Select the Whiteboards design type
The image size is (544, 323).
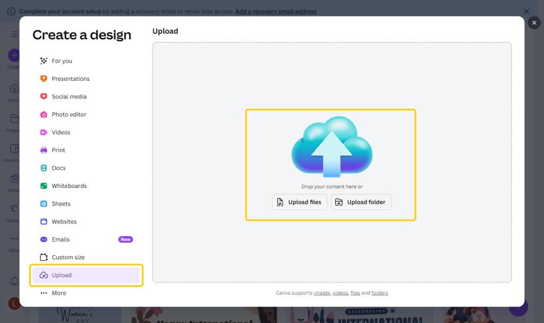(x=69, y=186)
